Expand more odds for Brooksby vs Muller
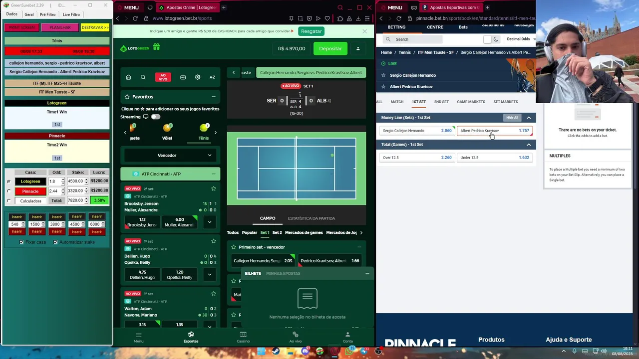The height and width of the screenshot is (359, 639). pos(209,222)
